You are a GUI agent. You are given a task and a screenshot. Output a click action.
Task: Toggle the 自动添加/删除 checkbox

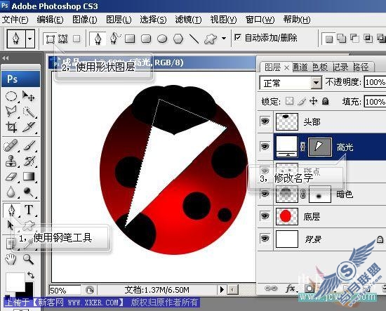tap(237, 37)
